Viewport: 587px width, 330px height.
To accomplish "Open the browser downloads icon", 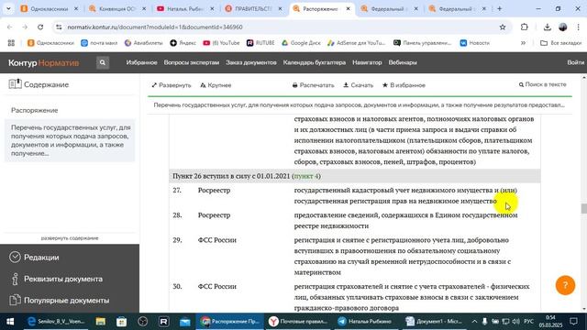I will coord(547,27).
